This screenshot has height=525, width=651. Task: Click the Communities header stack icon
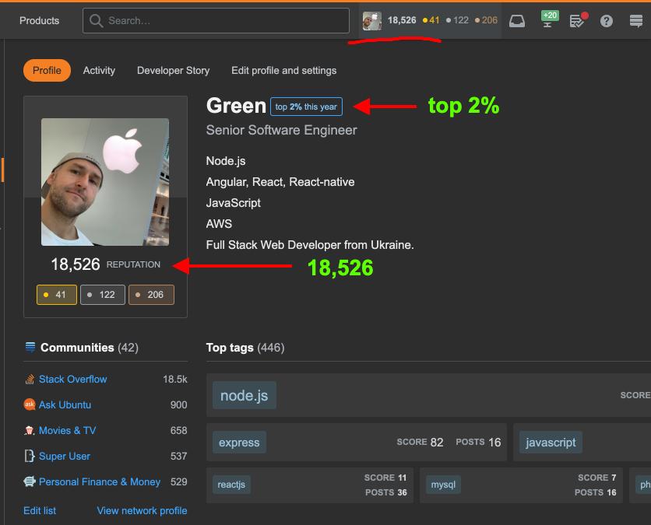[x=30, y=347]
